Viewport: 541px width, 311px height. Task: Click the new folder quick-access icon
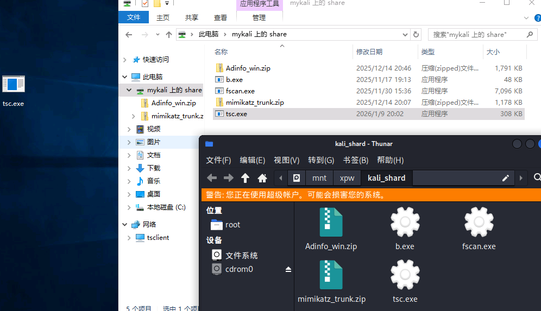157,3
